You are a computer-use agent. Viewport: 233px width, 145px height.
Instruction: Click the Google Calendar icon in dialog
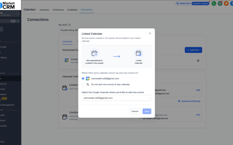[88, 78]
